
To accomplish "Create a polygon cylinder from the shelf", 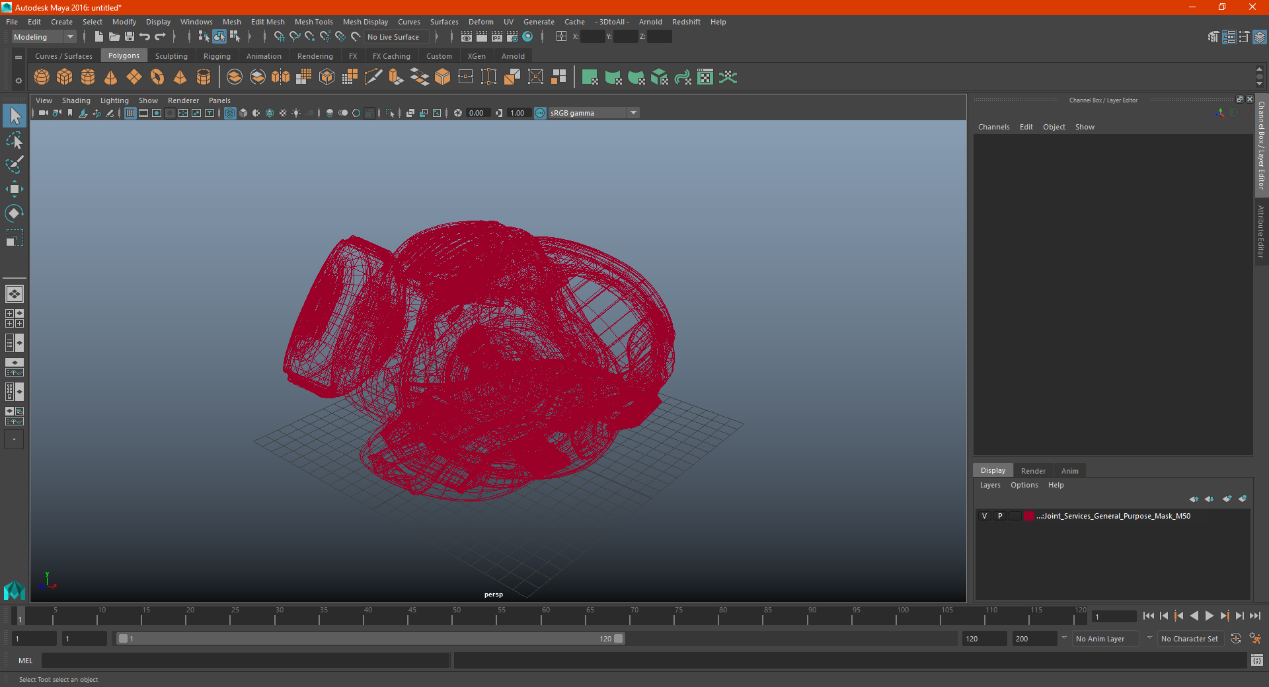I will tap(88, 77).
